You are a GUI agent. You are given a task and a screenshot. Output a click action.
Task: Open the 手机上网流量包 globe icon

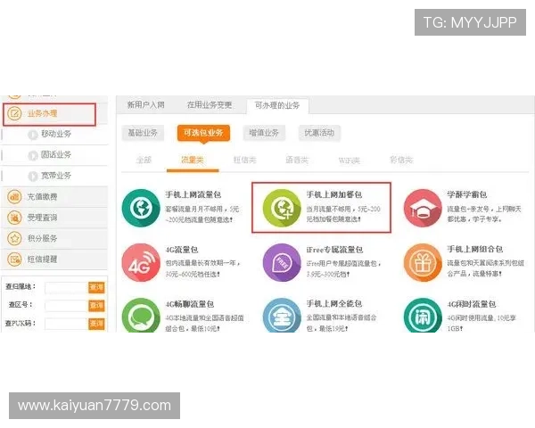pos(141,208)
